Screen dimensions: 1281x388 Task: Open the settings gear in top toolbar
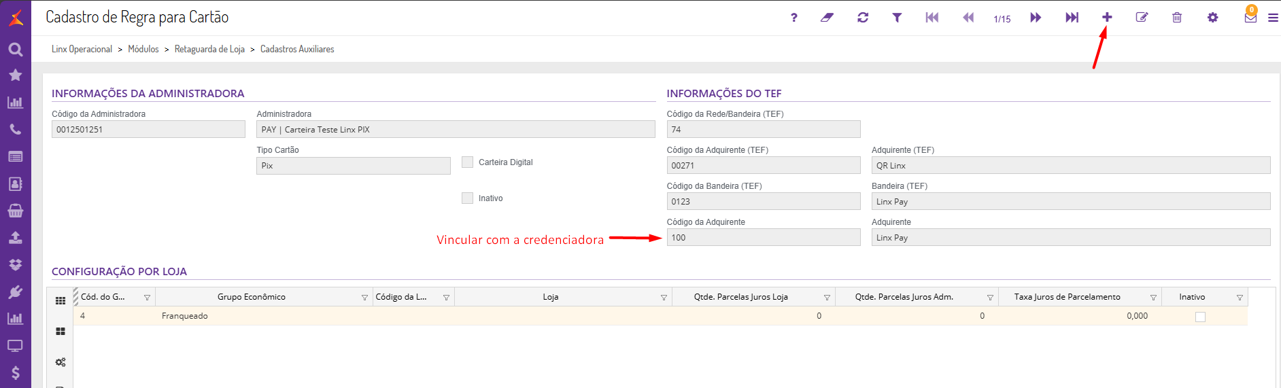(1212, 18)
